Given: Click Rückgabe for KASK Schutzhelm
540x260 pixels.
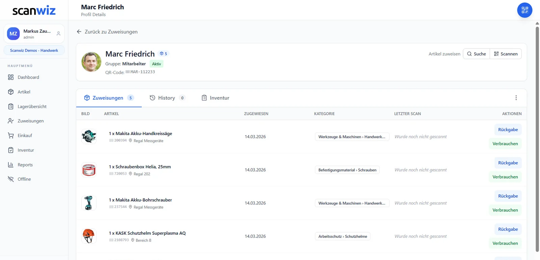Looking at the screenshot, I should 508,229.
